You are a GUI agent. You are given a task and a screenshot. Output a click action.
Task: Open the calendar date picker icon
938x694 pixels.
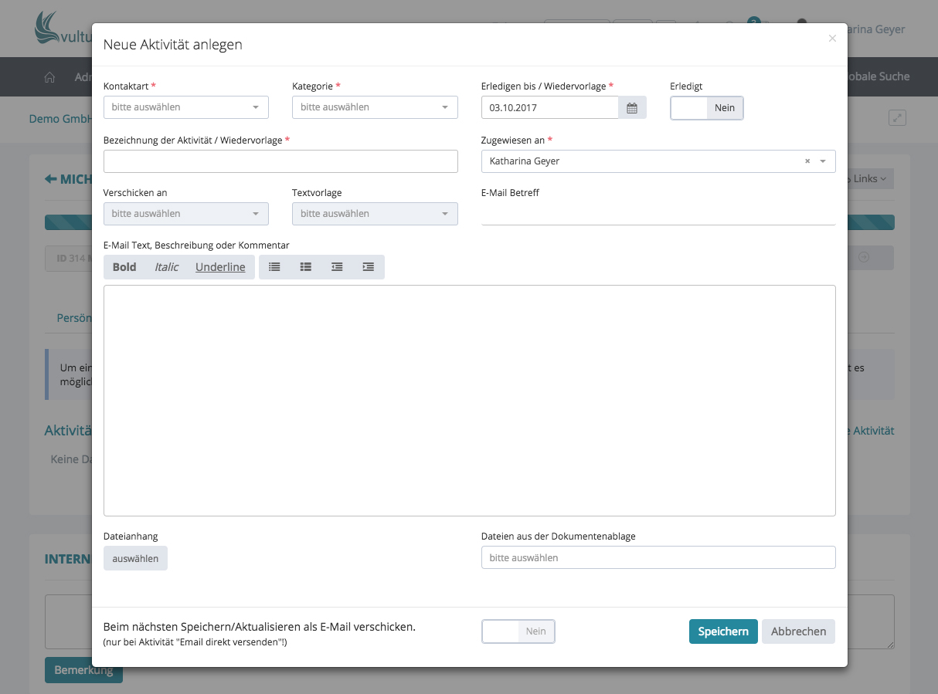(632, 108)
